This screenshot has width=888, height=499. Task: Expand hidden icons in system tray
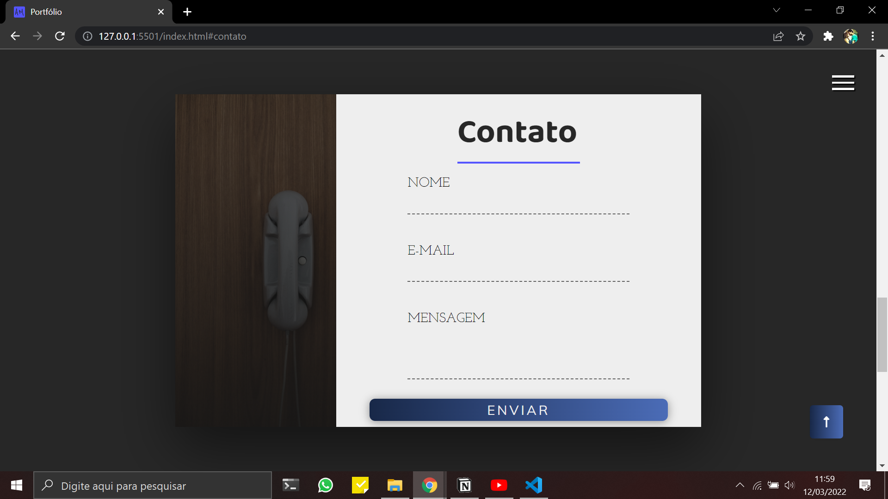pyautogui.click(x=740, y=485)
